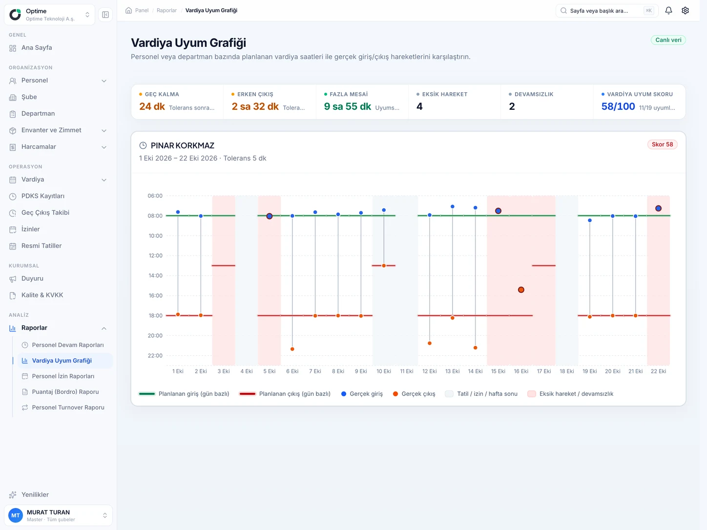Click the PDKS Kayıtları clock icon

tap(13, 196)
